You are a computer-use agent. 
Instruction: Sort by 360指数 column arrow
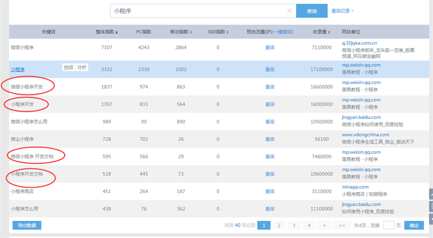coord(226,32)
